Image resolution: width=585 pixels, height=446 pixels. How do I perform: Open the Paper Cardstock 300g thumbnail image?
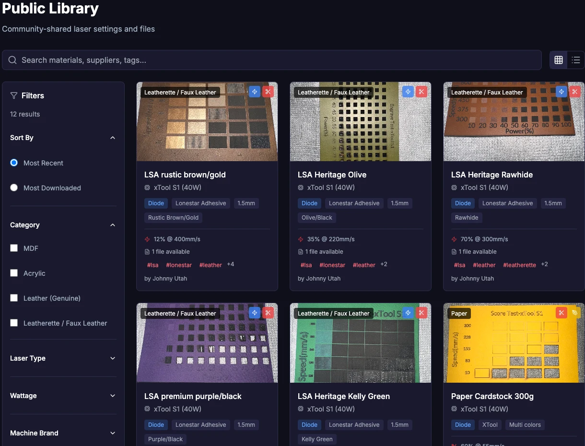coord(514,348)
